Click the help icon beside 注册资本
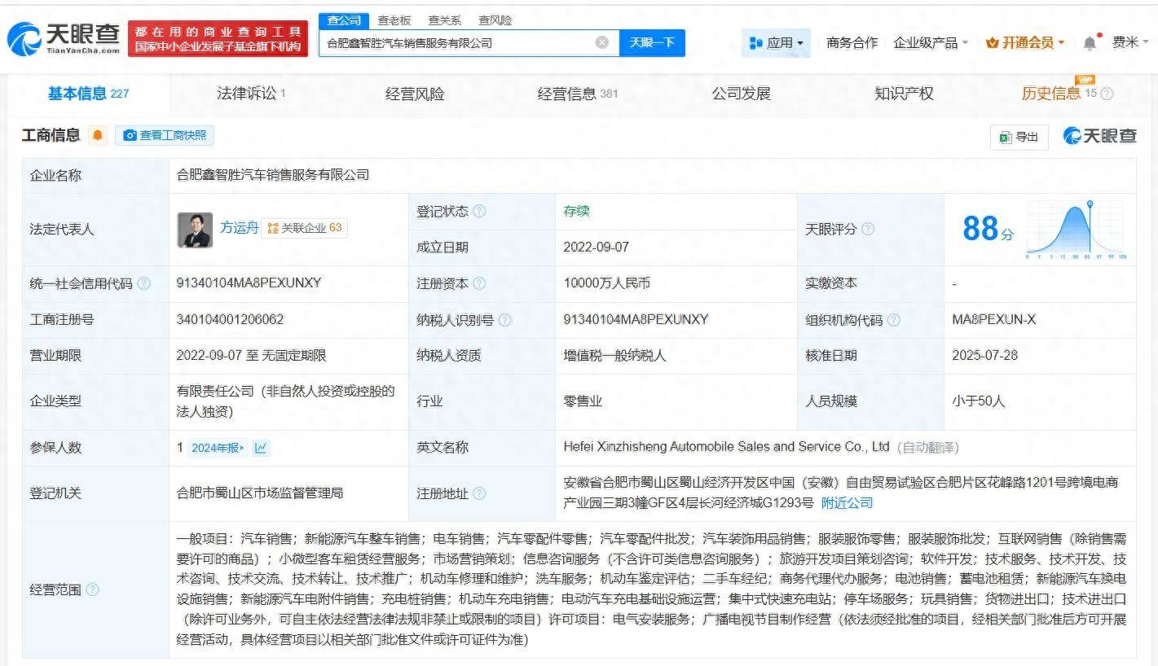1158x666 pixels. tap(479, 283)
